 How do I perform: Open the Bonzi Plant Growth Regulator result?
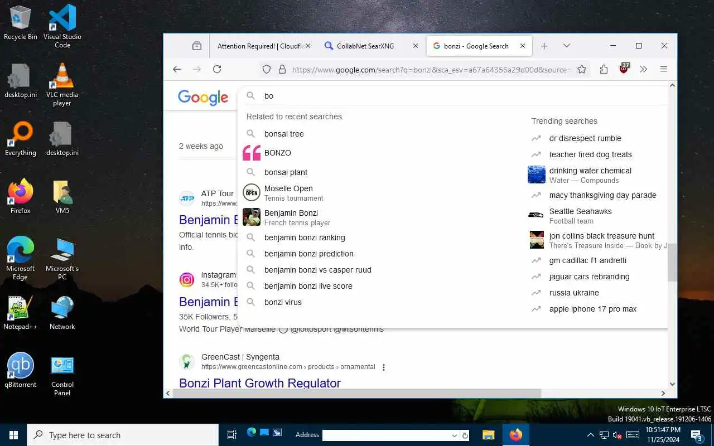click(260, 383)
